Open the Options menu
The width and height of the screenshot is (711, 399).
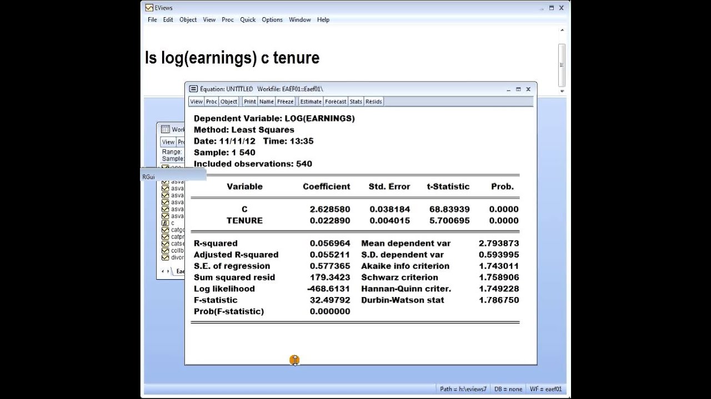[x=272, y=19]
